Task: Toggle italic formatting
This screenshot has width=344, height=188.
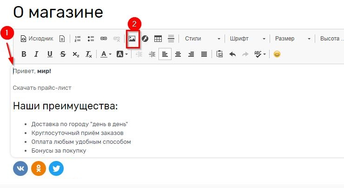Action: [x=37, y=54]
